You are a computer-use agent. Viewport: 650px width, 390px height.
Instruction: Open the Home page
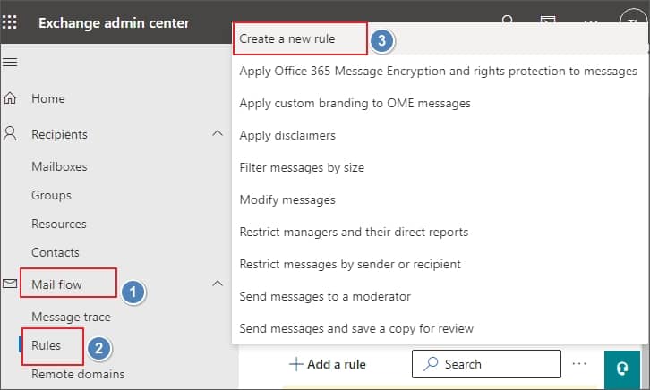(x=48, y=98)
